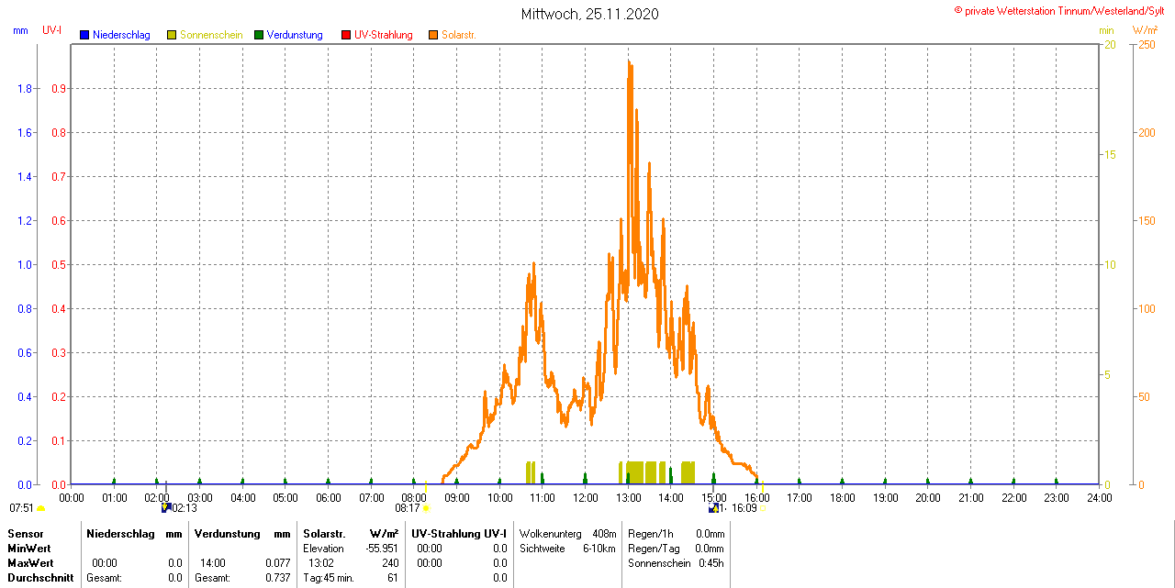Click the sunrise icon next to 07:51
Viewport: 1175px width, 588px height.
click(40, 508)
